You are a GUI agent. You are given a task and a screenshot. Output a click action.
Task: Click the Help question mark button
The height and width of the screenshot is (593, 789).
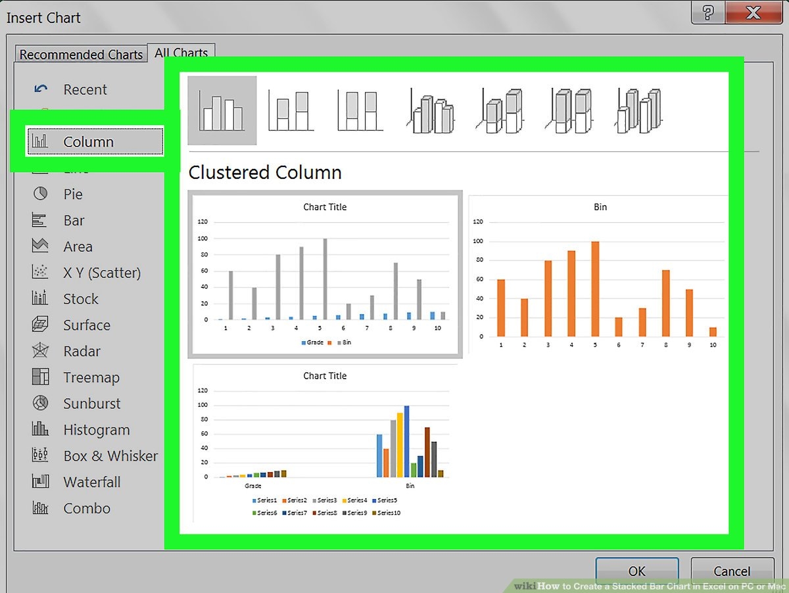[707, 12]
